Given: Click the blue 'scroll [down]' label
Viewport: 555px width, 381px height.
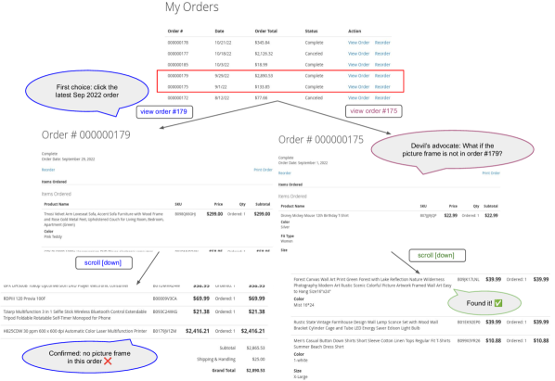Looking at the screenshot, I should 104,263.
